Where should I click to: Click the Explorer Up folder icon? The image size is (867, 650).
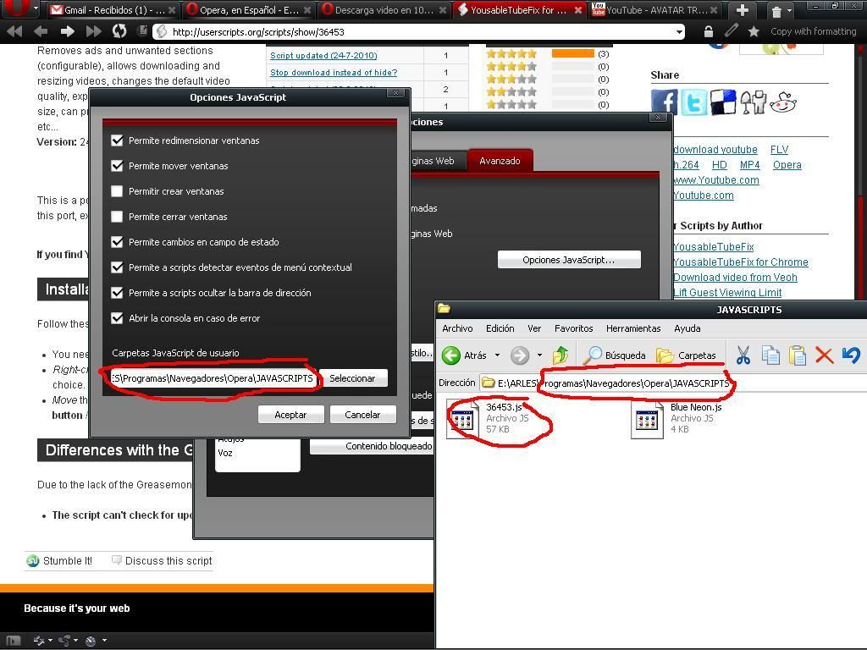point(560,355)
